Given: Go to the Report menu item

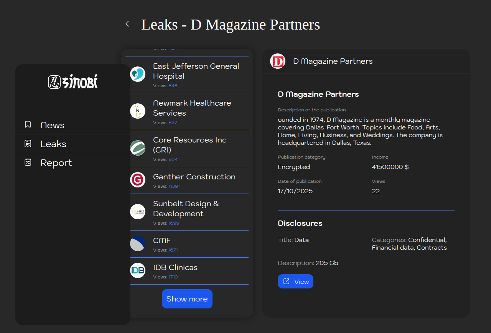Looking at the screenshot, I should coord(56,163).
